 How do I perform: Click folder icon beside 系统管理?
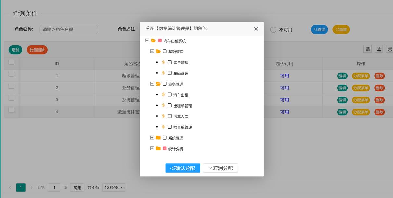[x=158, y=138]
